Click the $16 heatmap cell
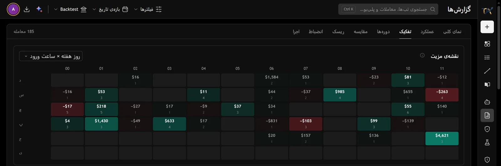This screenshot has height=166, width=501. click(x=135, y=80)
